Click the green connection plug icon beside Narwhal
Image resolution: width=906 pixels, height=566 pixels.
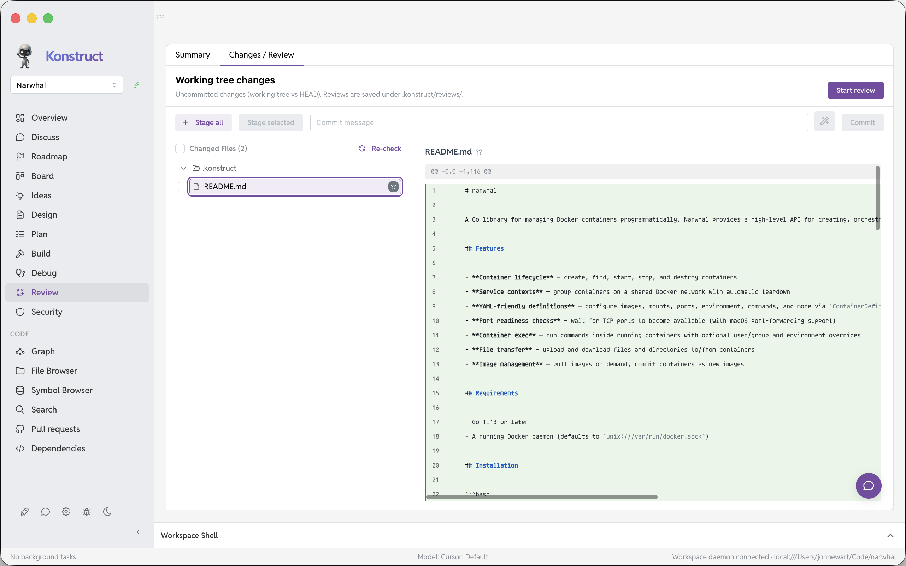coord(136,85)
